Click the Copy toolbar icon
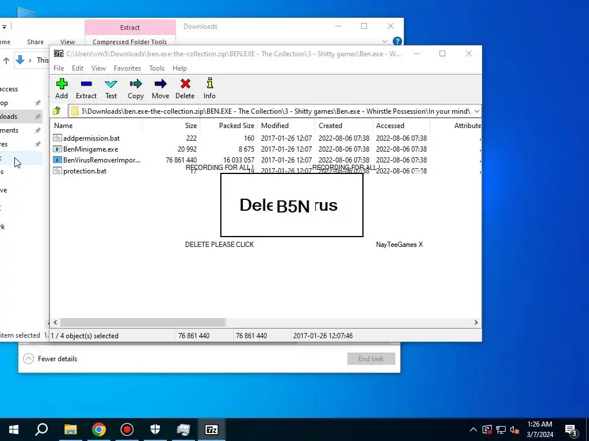This screenshot has height=441, width=589. [136, 84]
